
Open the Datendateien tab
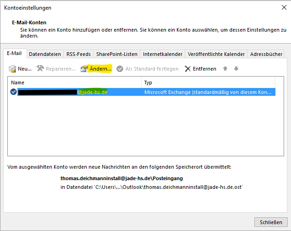tap(45, 54)
